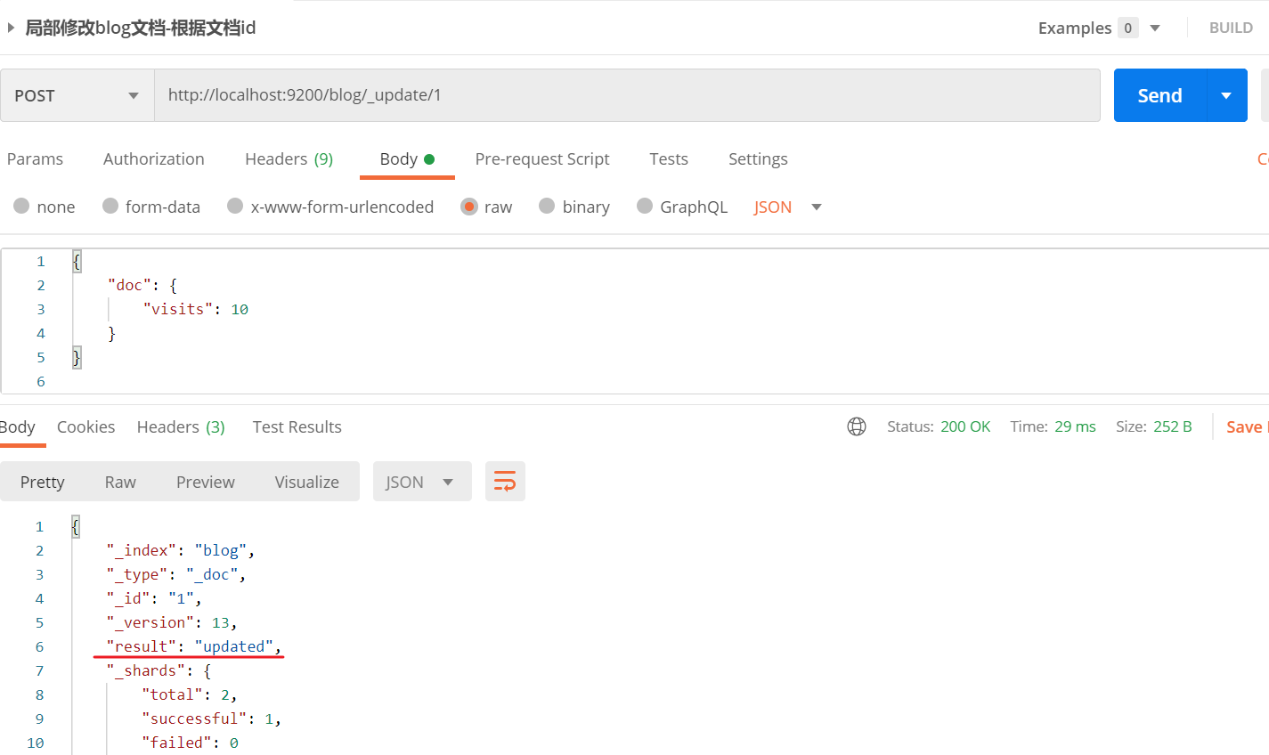Image resolution: width=1269 pixels, height=755 pixels.
Task: Click the Save response link
Action: tap(1246, 426)
